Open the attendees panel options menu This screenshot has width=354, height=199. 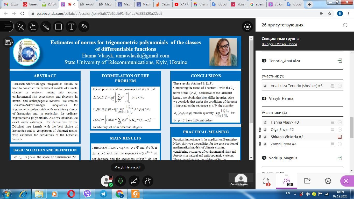point(345,25)
